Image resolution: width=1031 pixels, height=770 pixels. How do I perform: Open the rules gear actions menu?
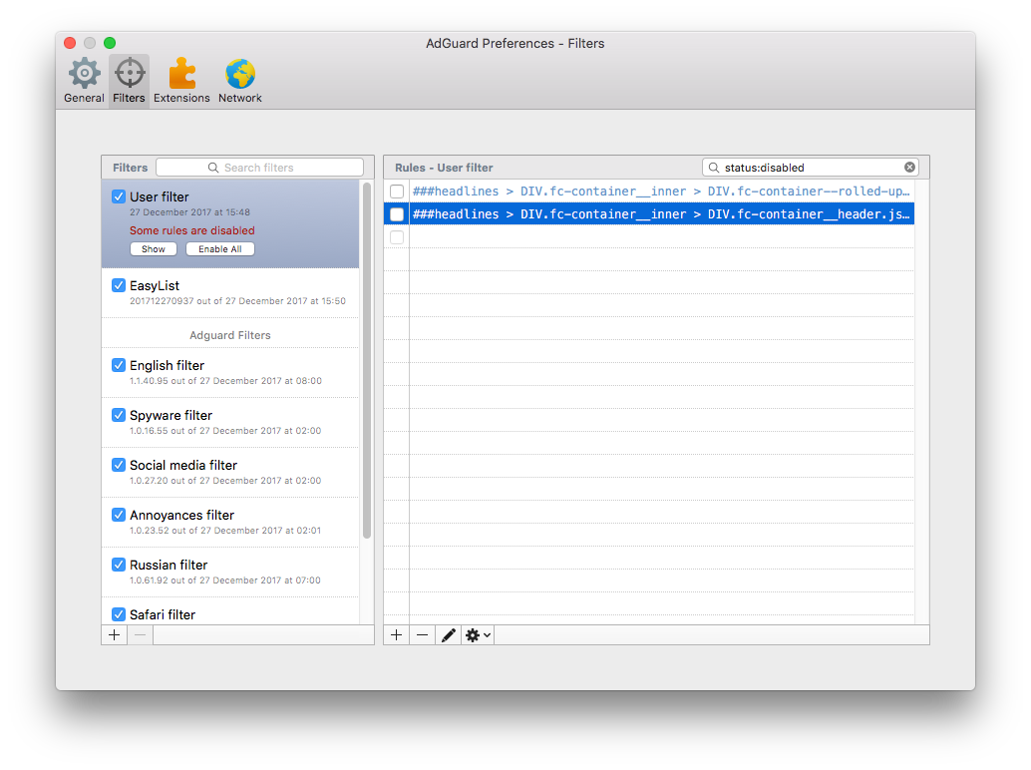478,635
